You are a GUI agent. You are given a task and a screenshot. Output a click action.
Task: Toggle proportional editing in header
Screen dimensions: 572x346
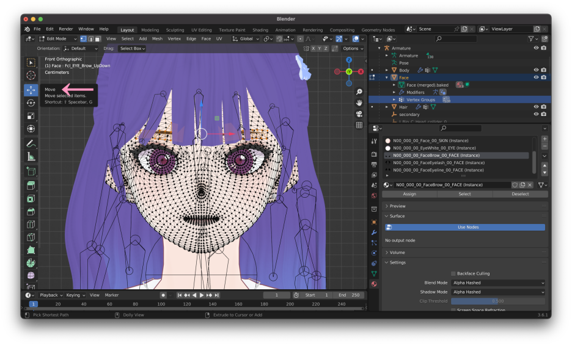click(300, 39)
